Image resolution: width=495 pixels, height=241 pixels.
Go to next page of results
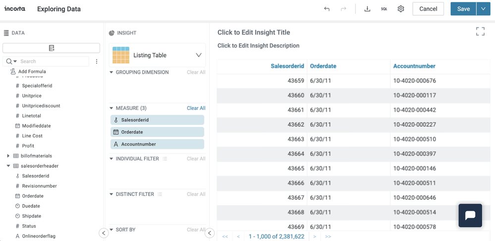click(x=315, y=237)
